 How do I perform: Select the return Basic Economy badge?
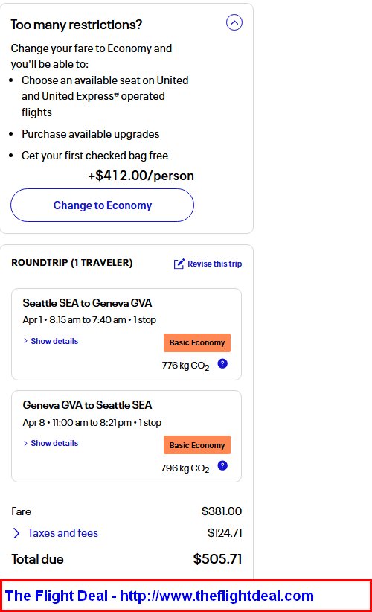pyautogui.click(x=197, y=445)
